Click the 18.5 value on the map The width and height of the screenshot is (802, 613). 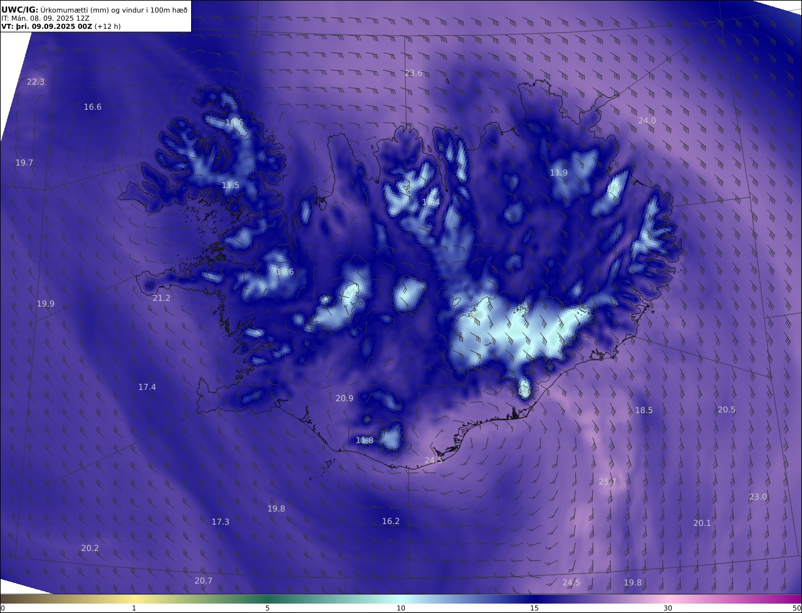coord(644,410)
